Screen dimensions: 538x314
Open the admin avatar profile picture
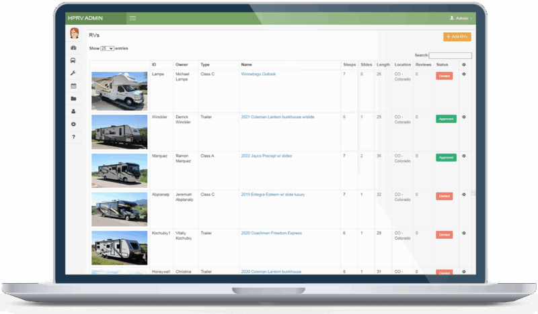click(x=75, y=34)
